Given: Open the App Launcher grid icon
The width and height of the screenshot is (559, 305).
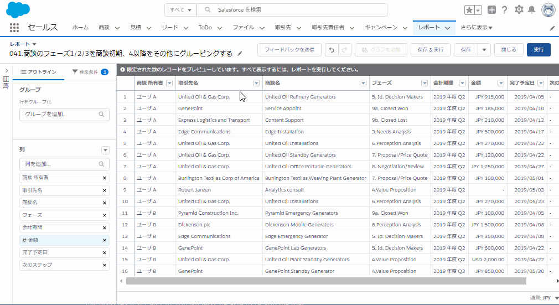Looking at the screenshot, I should coord(14,28).
